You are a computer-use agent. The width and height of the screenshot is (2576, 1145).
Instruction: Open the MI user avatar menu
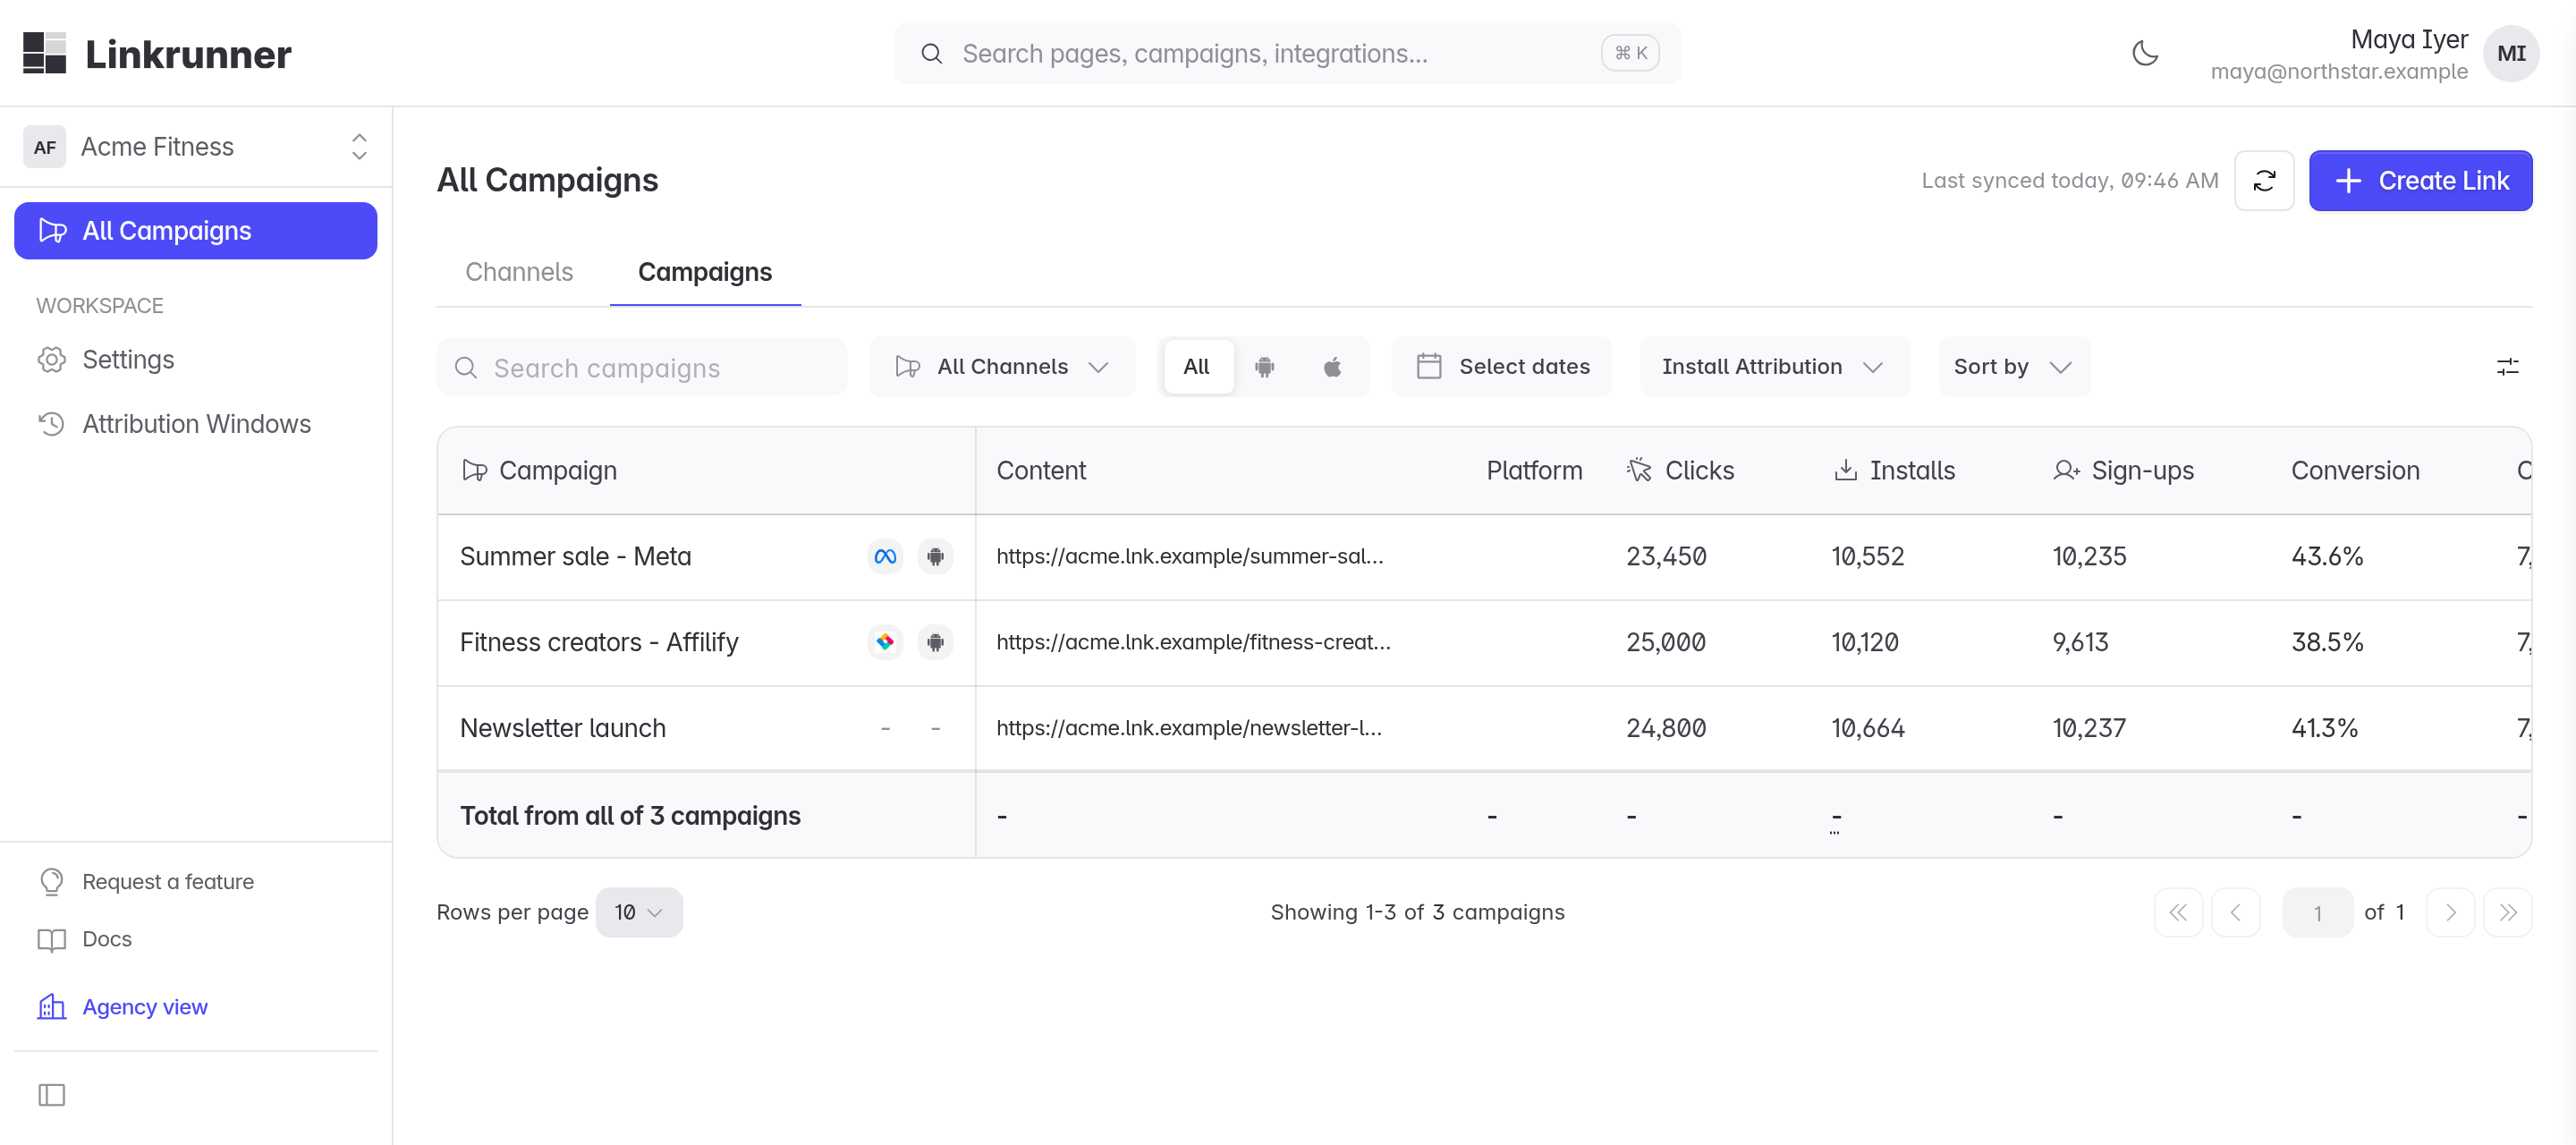coord(2511,53)
